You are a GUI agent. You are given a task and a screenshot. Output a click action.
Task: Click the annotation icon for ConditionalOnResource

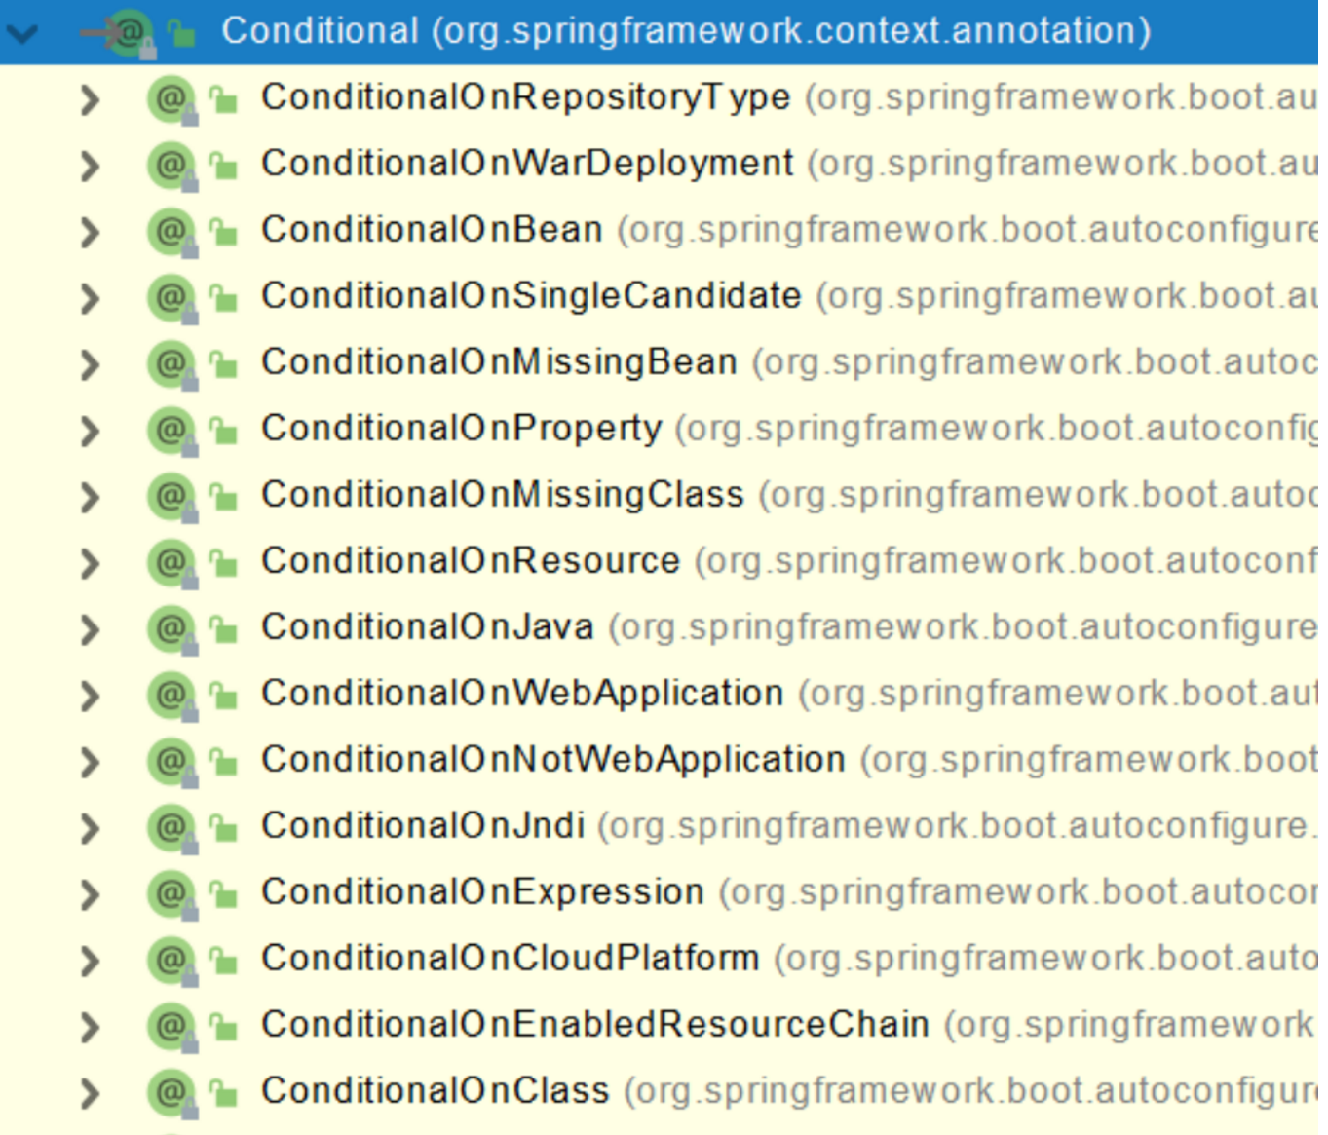point(171,563)
